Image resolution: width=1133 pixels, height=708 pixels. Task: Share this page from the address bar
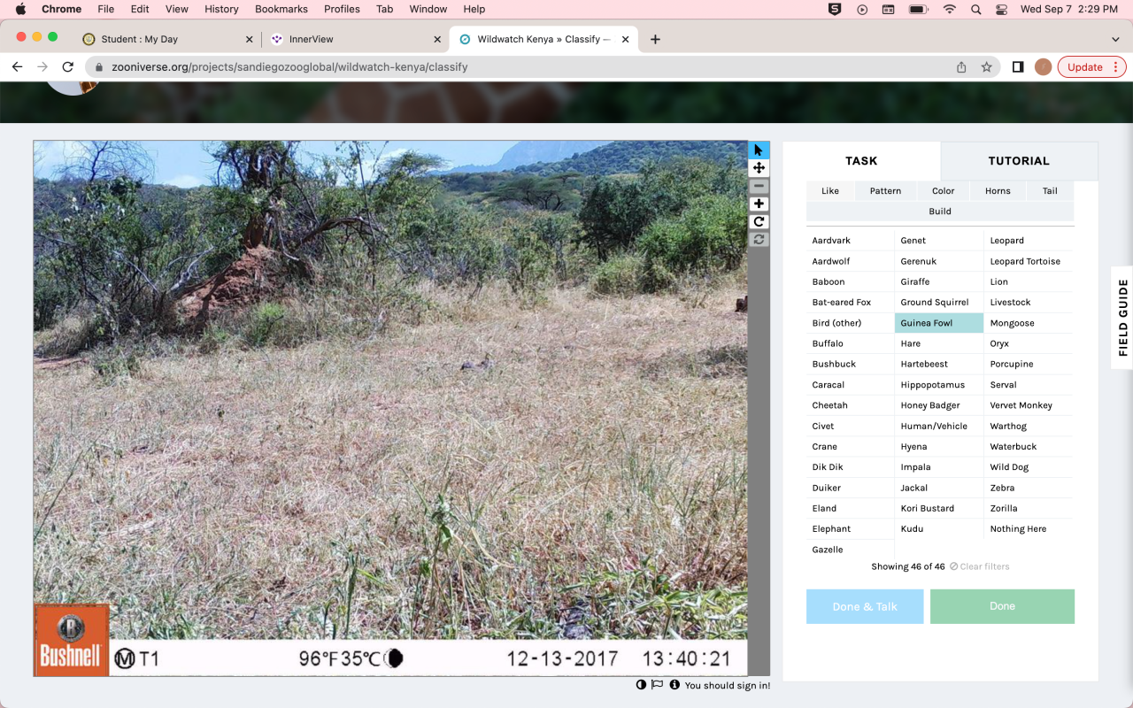click(961, 67)
